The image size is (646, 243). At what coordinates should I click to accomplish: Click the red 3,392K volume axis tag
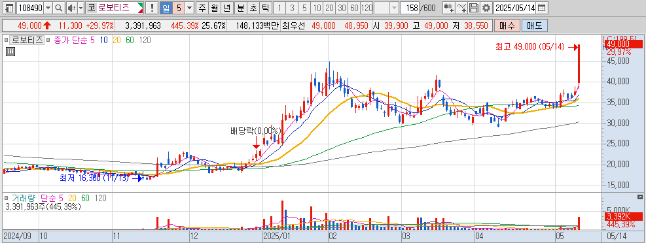624,217
